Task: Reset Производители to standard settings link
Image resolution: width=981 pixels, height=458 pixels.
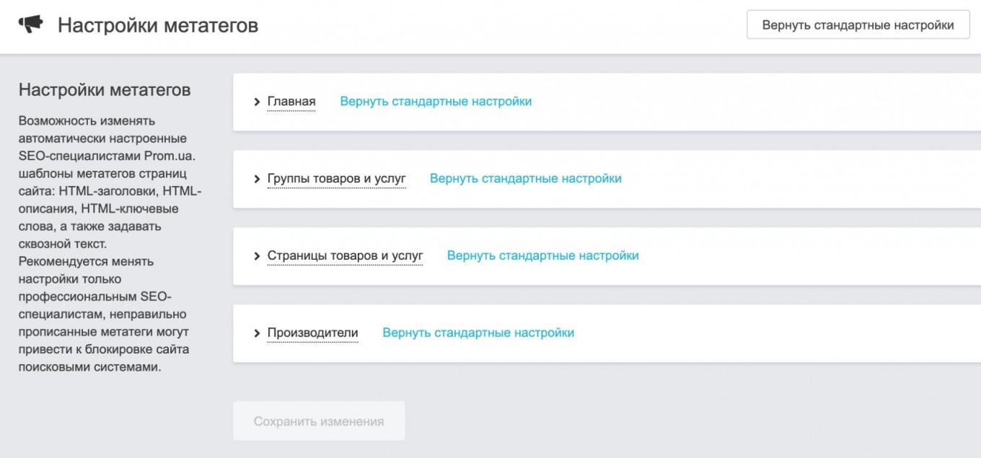Action: (x=478, y=333)
